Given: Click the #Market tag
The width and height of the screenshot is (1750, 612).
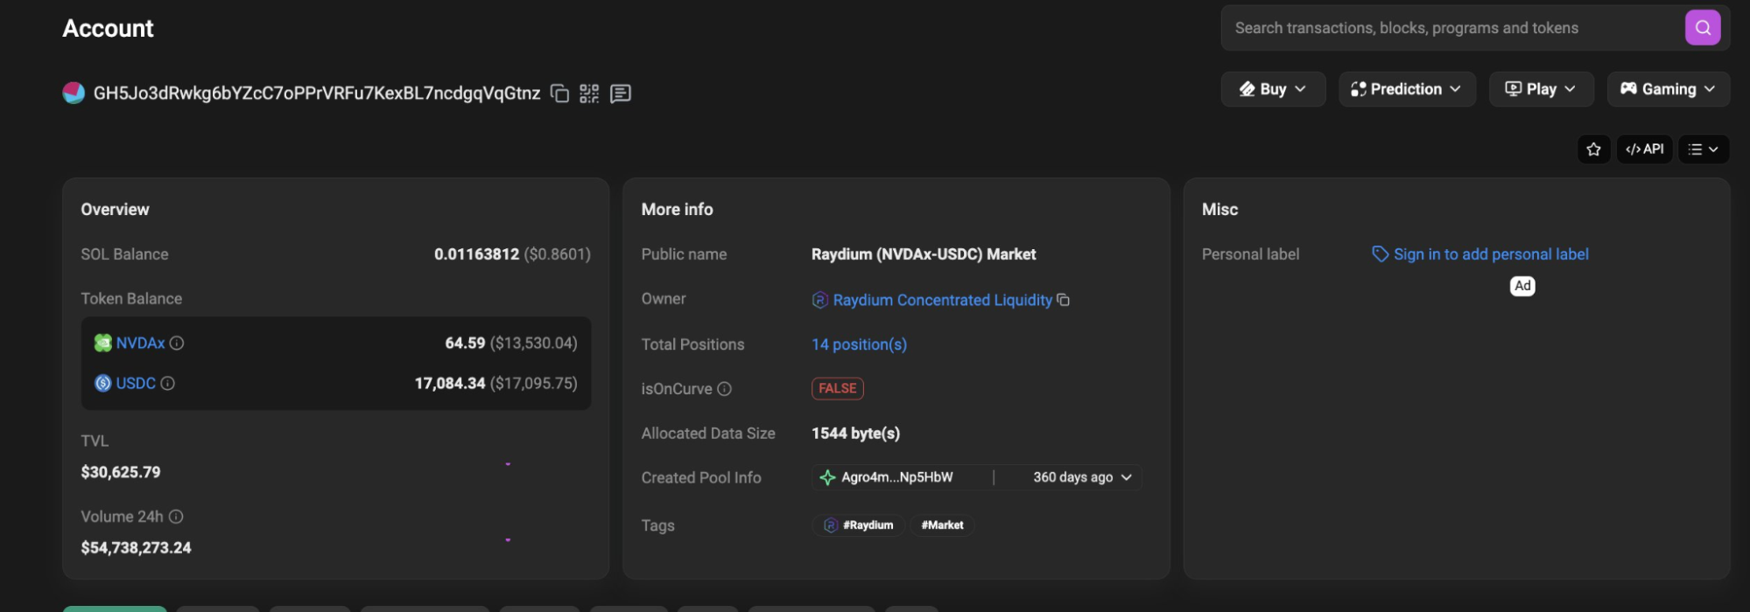Looking at the screenshot, I should click(942, 525).
